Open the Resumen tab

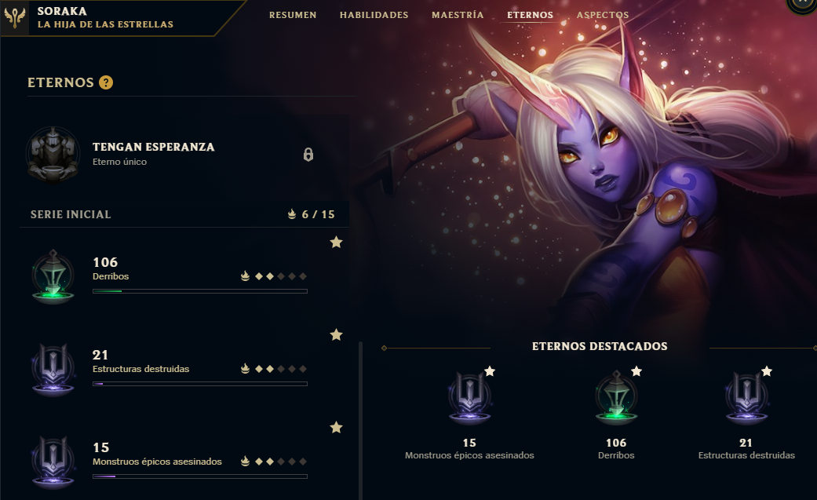(293, 15)
